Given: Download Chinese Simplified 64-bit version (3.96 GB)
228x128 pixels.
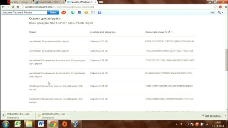Looking at the screenshot, I should point(94,86).
